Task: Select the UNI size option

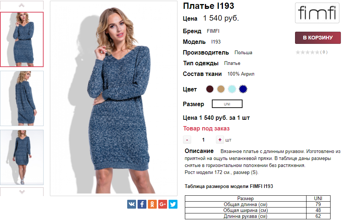Action: (x=227, y=104)
